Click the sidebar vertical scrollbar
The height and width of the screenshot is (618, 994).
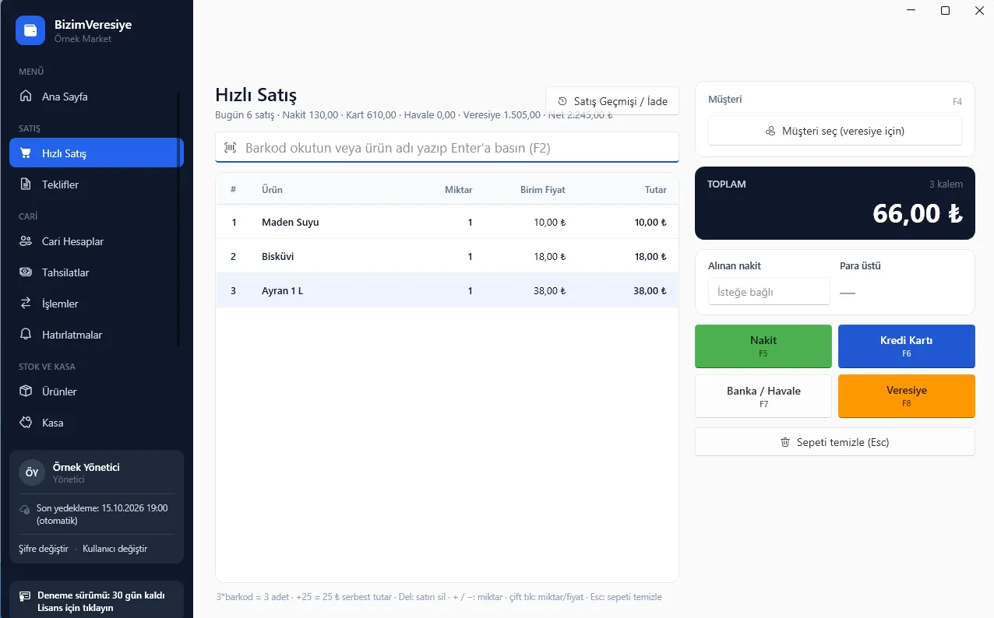coord(178,218)
